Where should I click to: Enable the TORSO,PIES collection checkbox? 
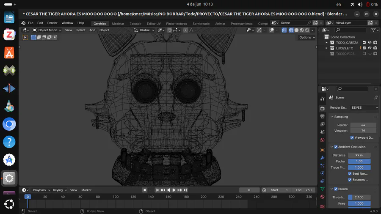364,54
